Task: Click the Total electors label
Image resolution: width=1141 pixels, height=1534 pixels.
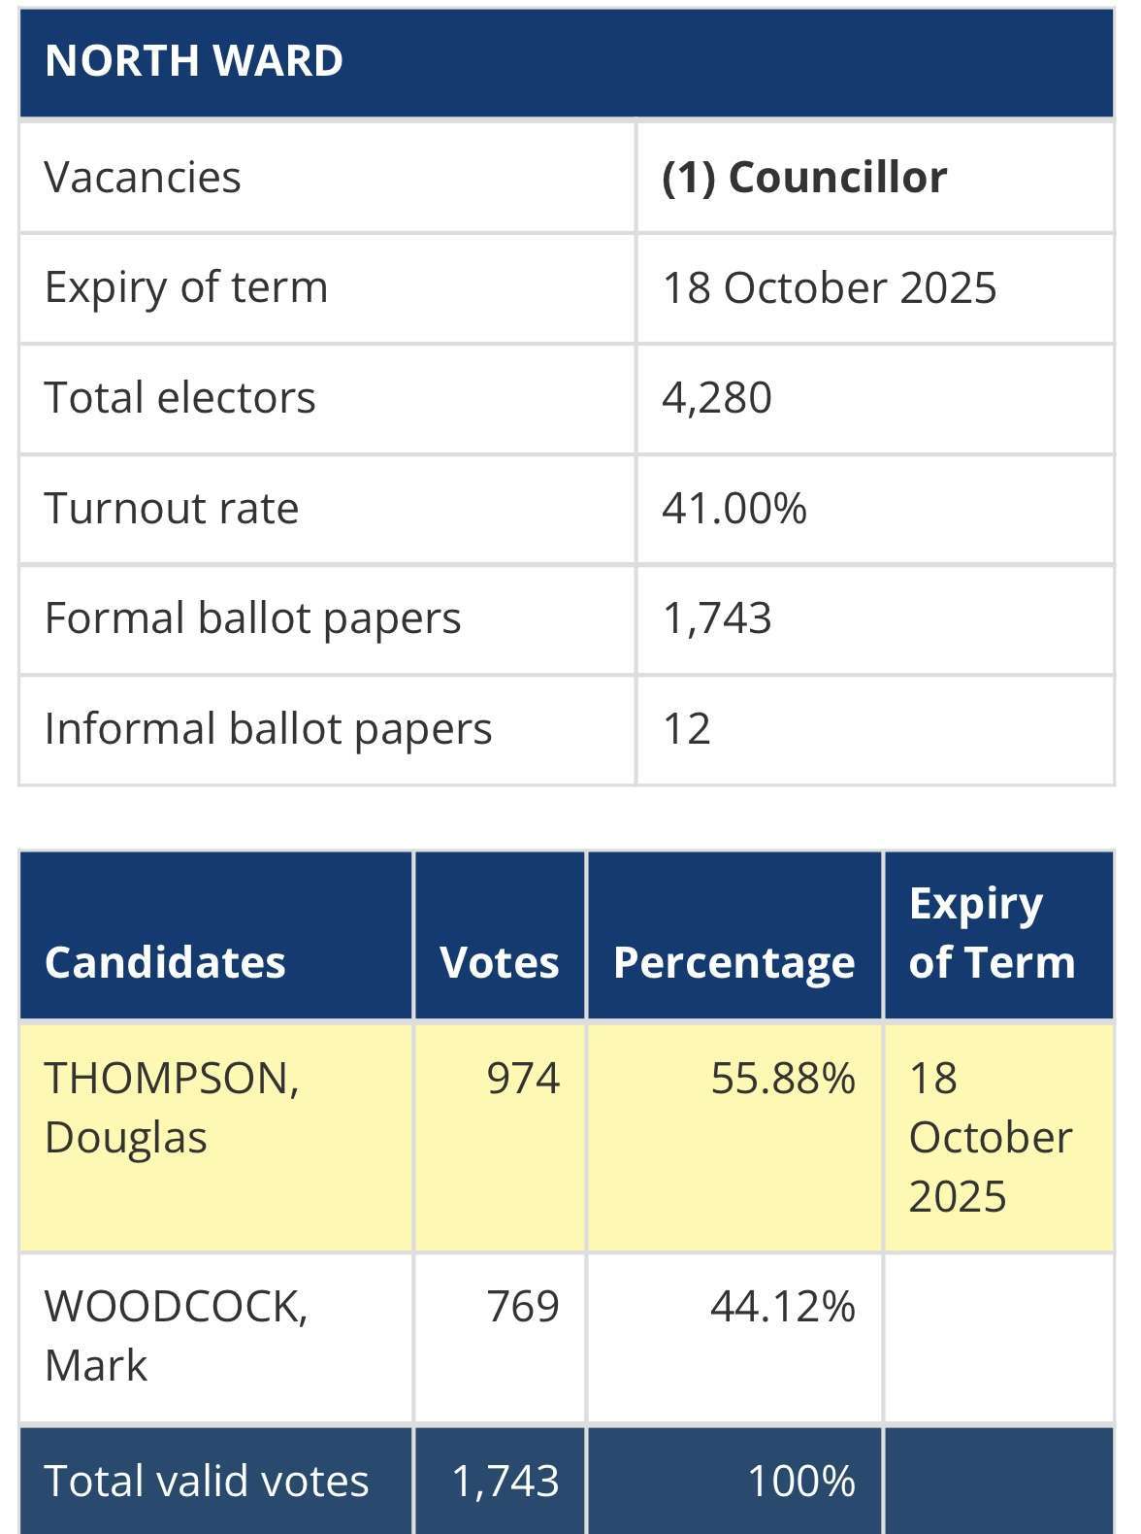Action: click(x=180, y=398)
